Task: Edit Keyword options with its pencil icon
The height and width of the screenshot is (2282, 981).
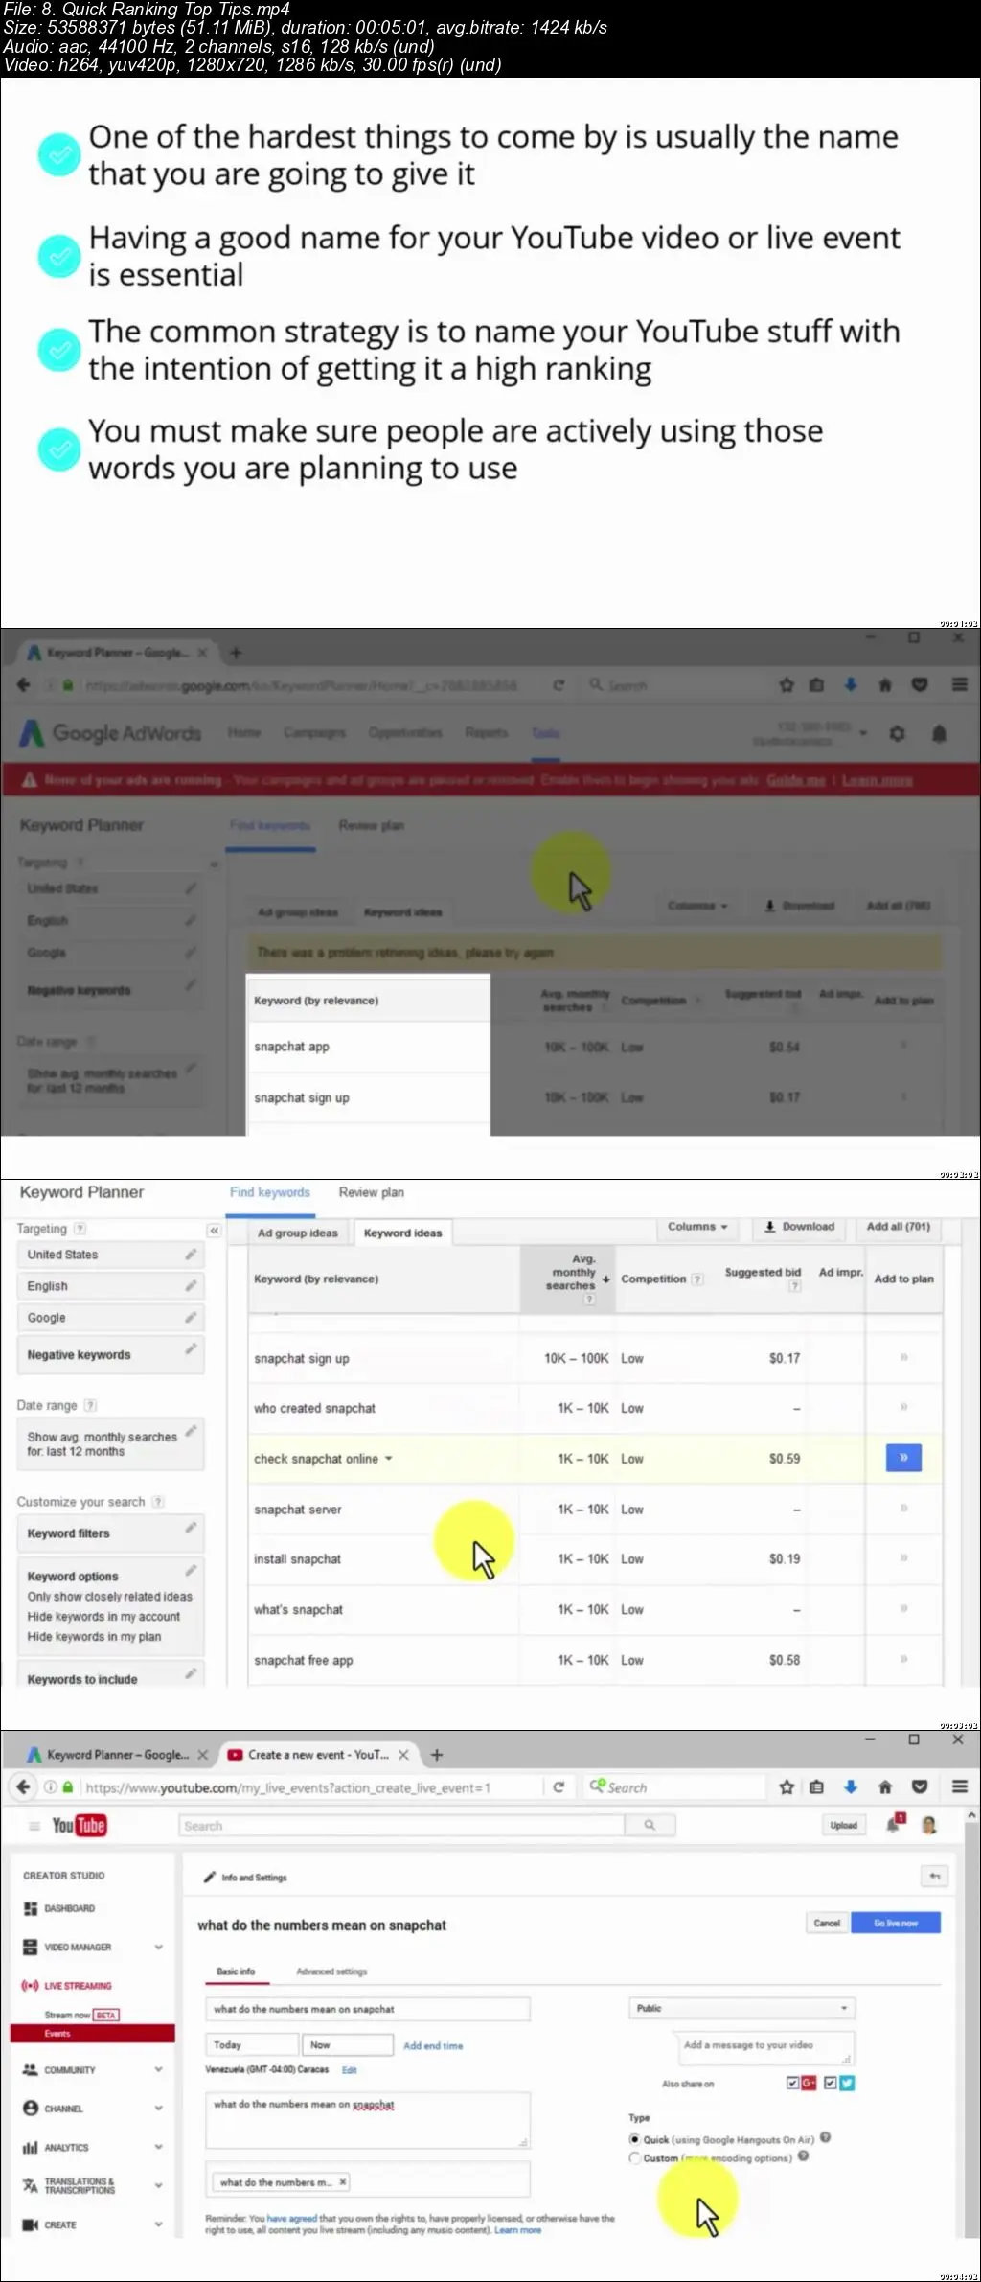Action: (x=191, y=1570)
